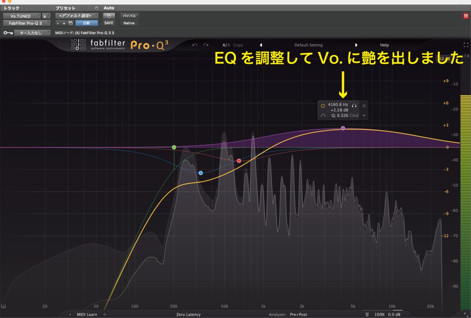This screenshot has height=318, width=471.
Task: Change band shape via bell icon
Action: point(323,115)
